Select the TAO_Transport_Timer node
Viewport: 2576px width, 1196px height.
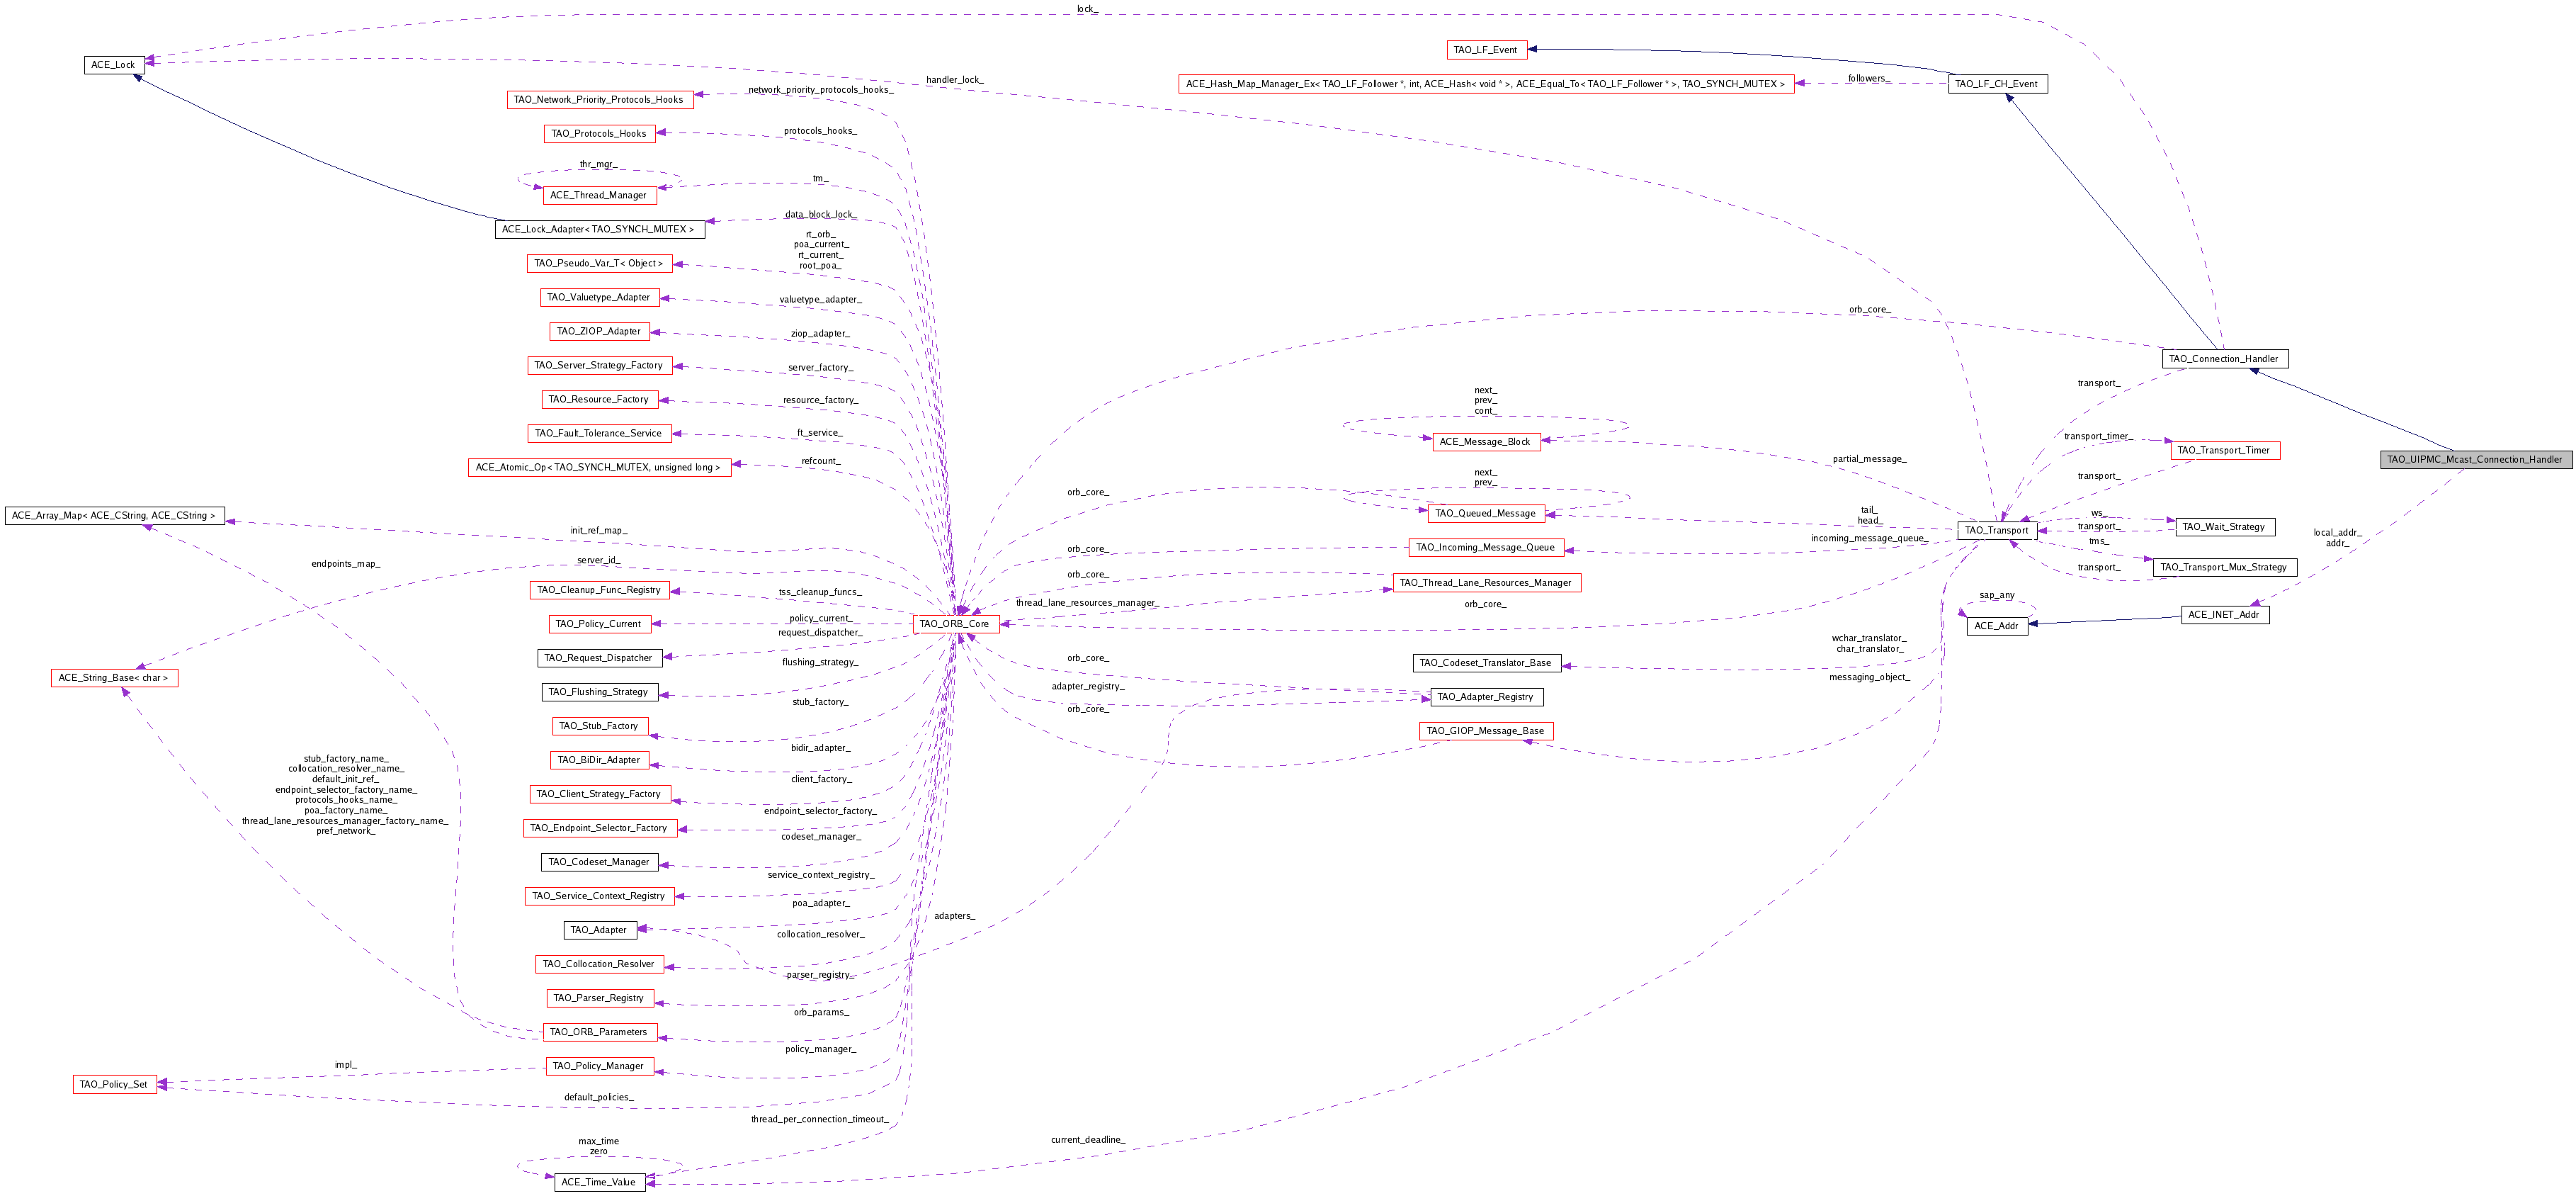click(2223, 451)
